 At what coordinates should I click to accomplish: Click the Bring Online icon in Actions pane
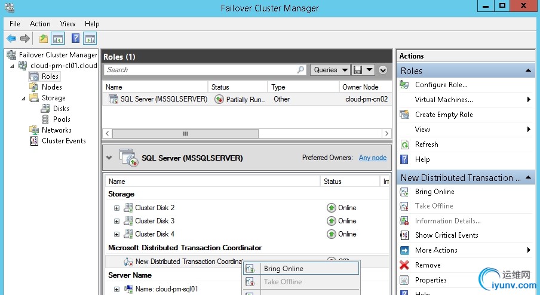tap(404, 192)
